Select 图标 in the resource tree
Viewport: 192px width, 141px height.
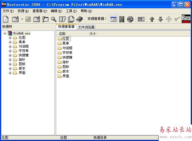(x=22, y=64)
